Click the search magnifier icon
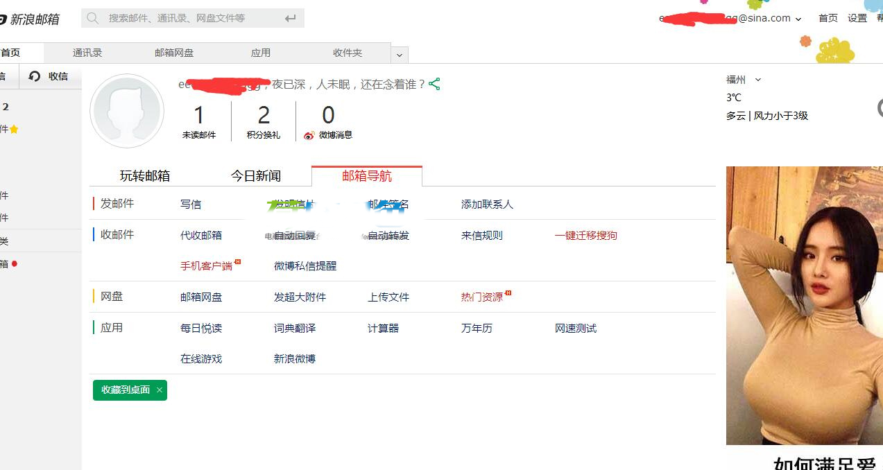The height and width of the screenshot is (470, 883). tap(93, 18)
